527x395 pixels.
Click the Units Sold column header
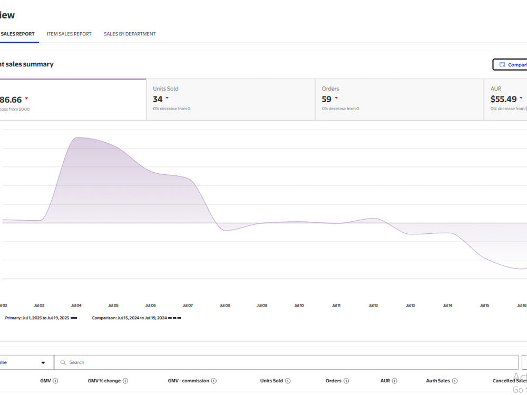click(x=271, y=381)
